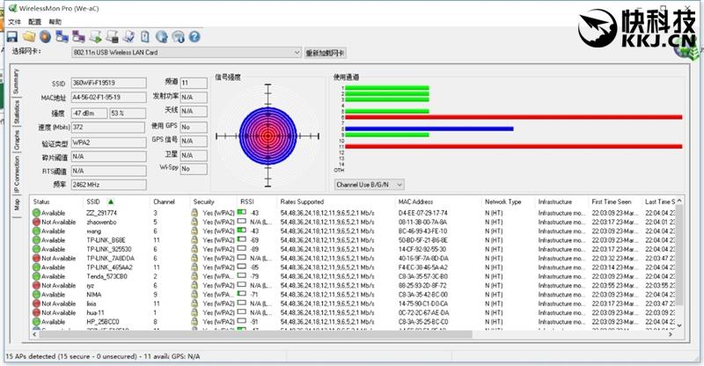Select the row with SSID hua-11
This screenshot has height=366, width=704.
[354, 312]
